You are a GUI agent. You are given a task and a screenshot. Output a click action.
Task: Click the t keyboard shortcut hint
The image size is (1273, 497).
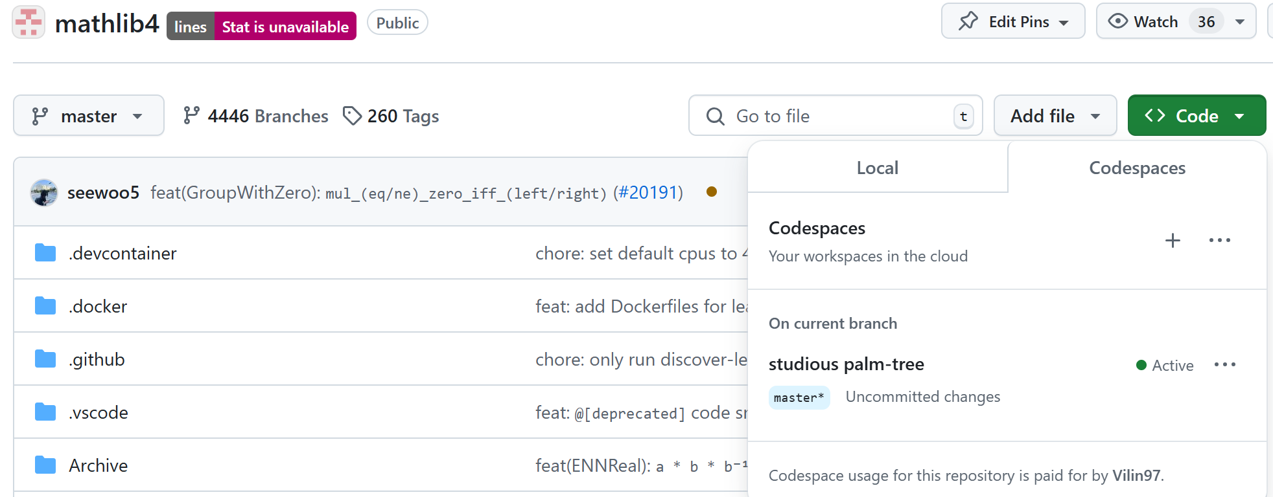(963, 116)
